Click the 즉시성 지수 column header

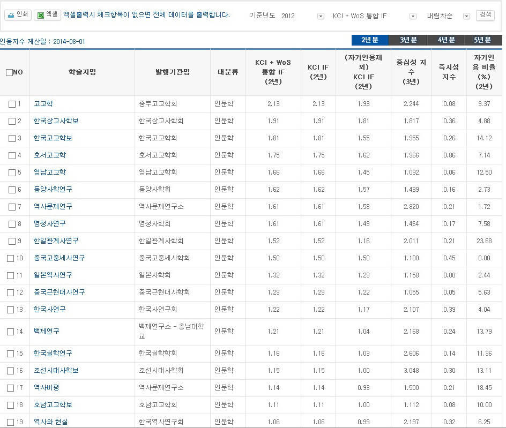tap(449, 72)
